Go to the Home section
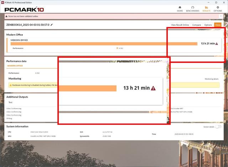This screenshot has height=167, width=228. point(180,9)
